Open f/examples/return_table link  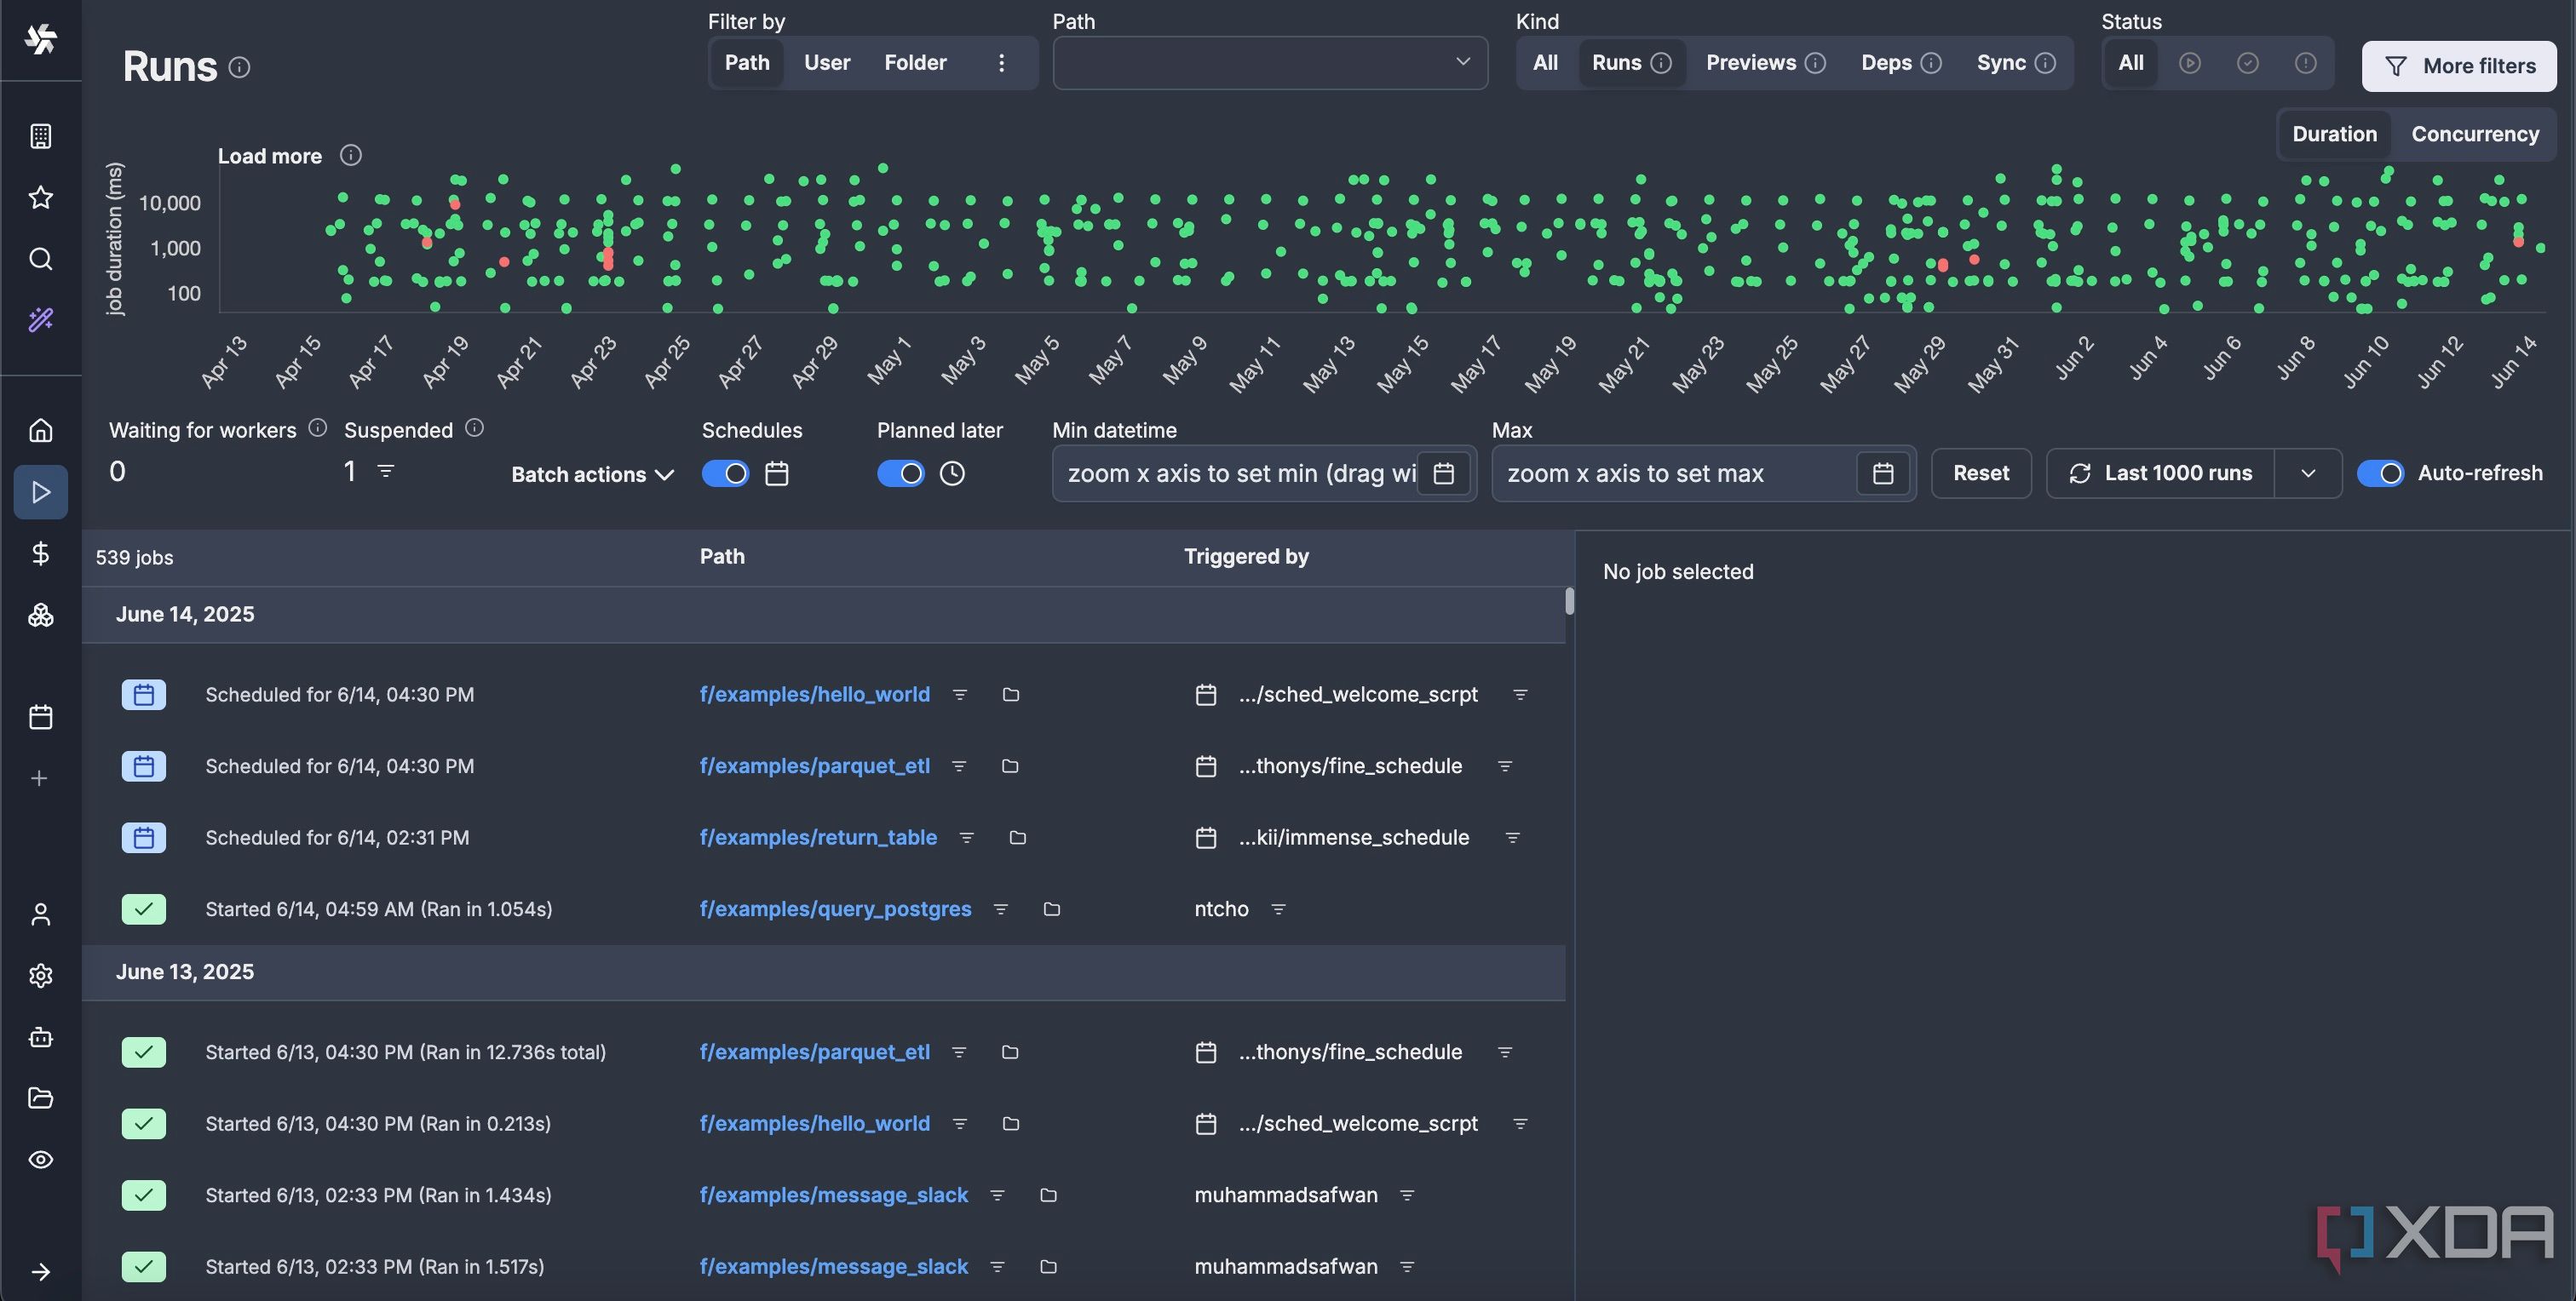click(818, 837)
